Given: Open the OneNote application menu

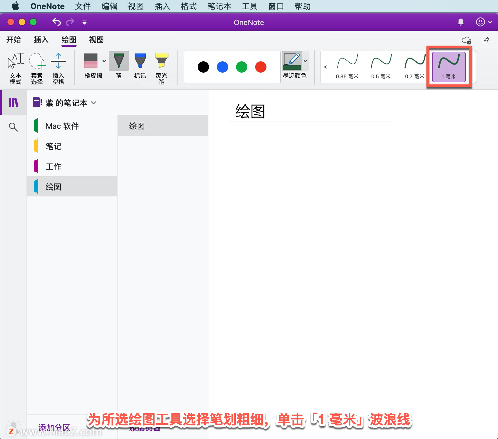Looking at the screenshot, I should click(47, 6).
